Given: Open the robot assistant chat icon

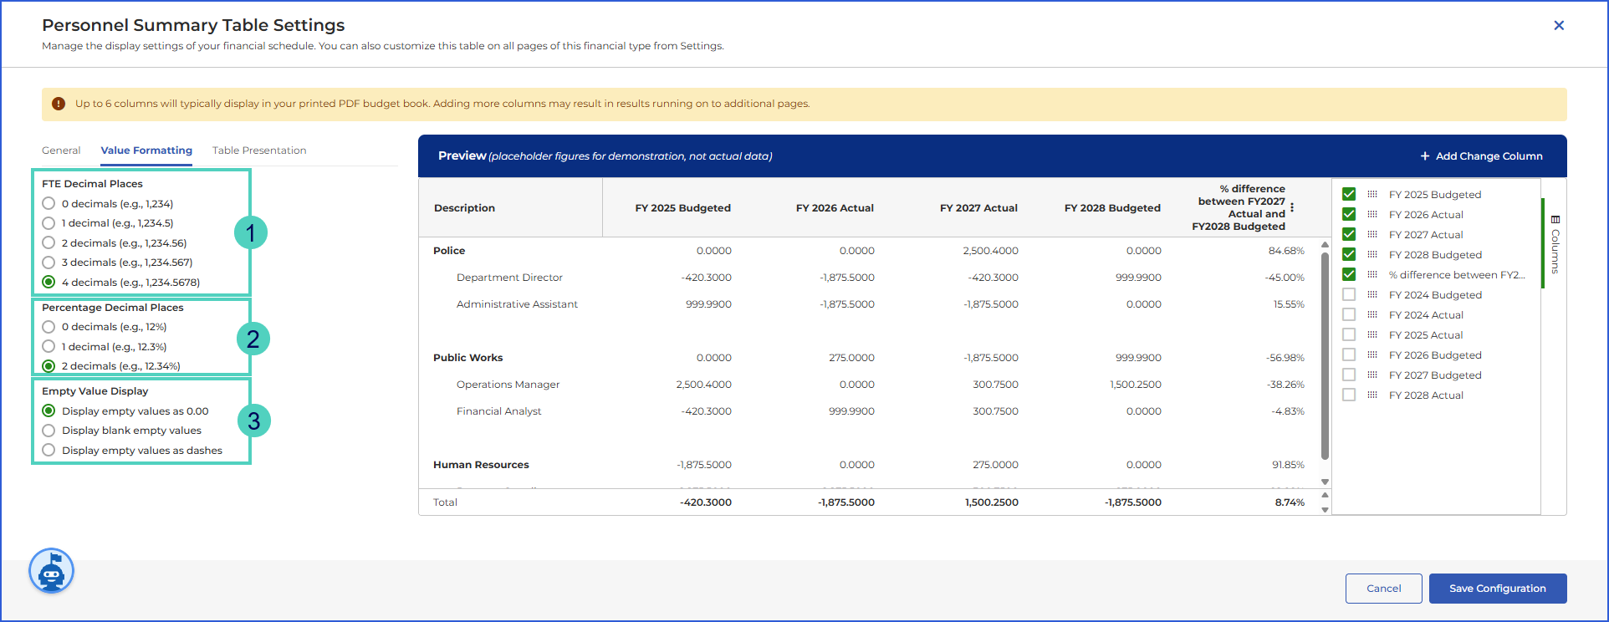Looking at the screenshot, I should pyautogui.click(x=52, y=572).
